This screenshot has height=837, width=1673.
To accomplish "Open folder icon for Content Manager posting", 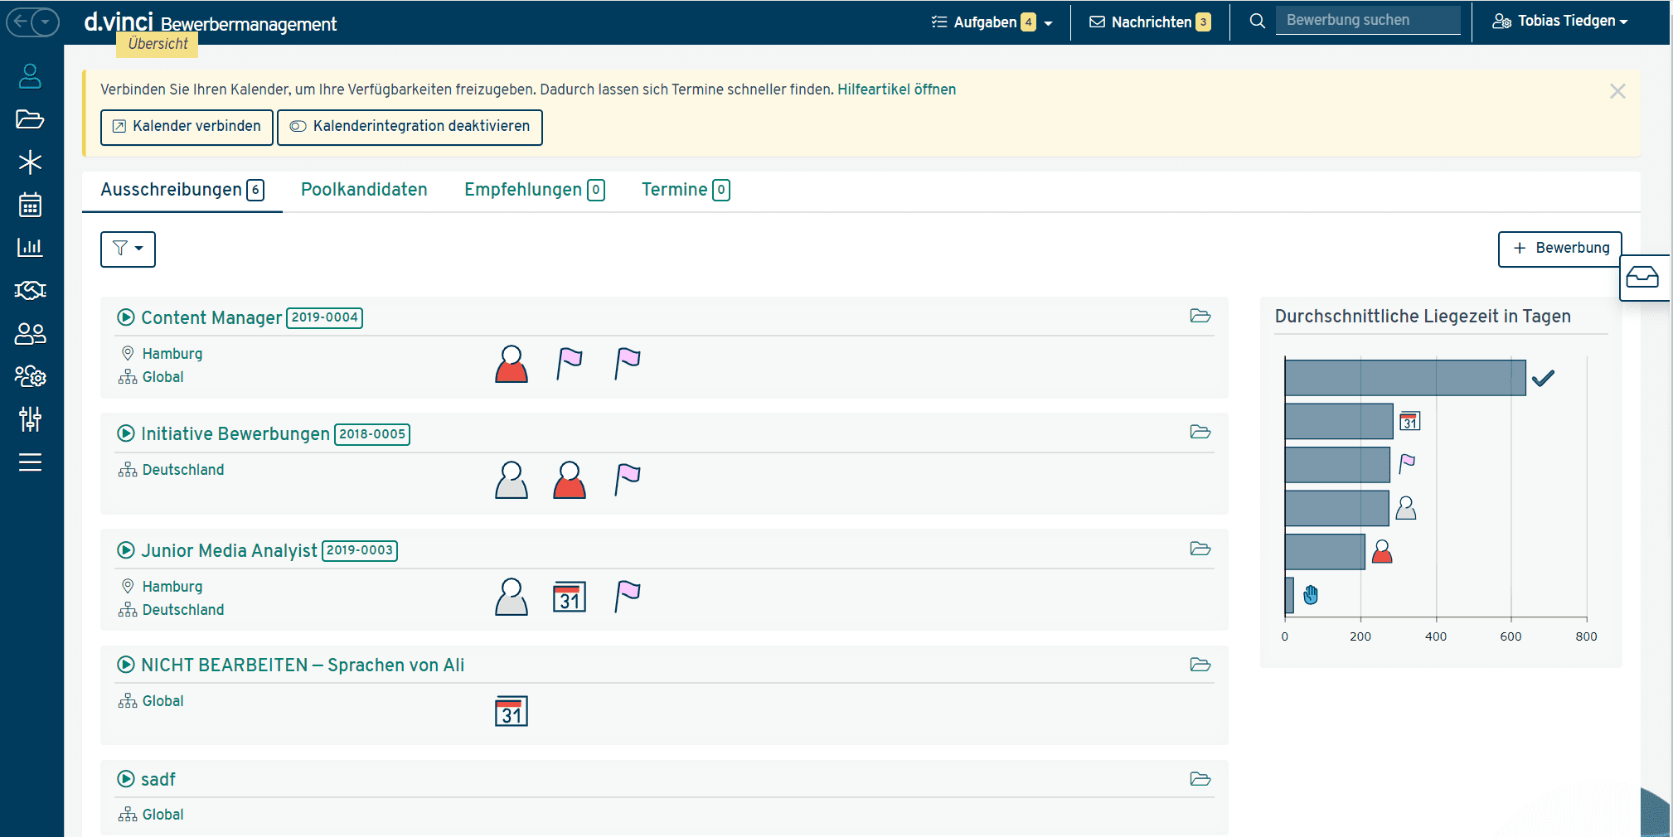I will click(1200, 316).
